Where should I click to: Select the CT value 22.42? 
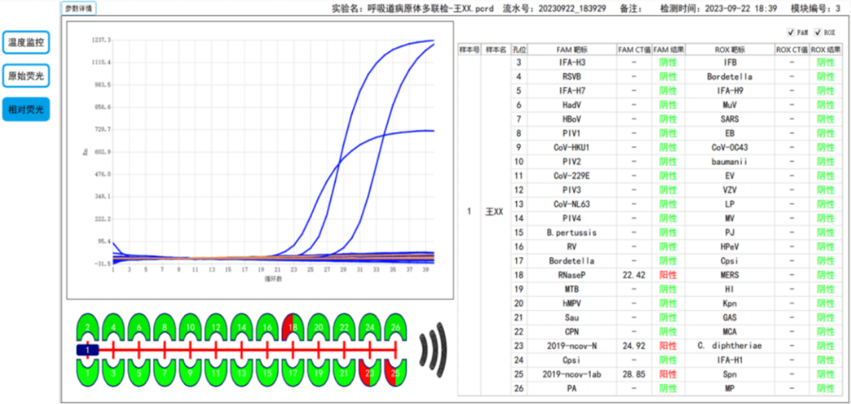(x=634, y=275)
